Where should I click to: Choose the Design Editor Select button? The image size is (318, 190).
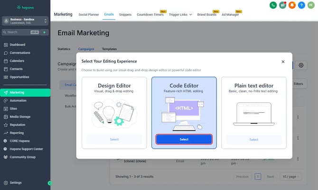[114, 139]
